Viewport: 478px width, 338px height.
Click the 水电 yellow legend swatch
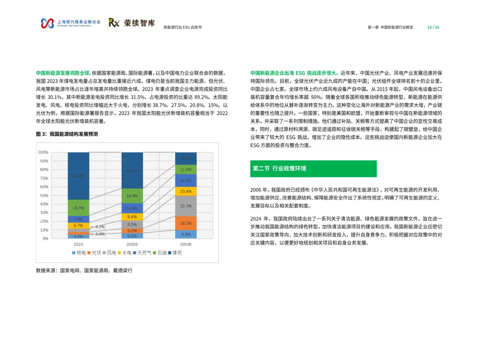119,253
